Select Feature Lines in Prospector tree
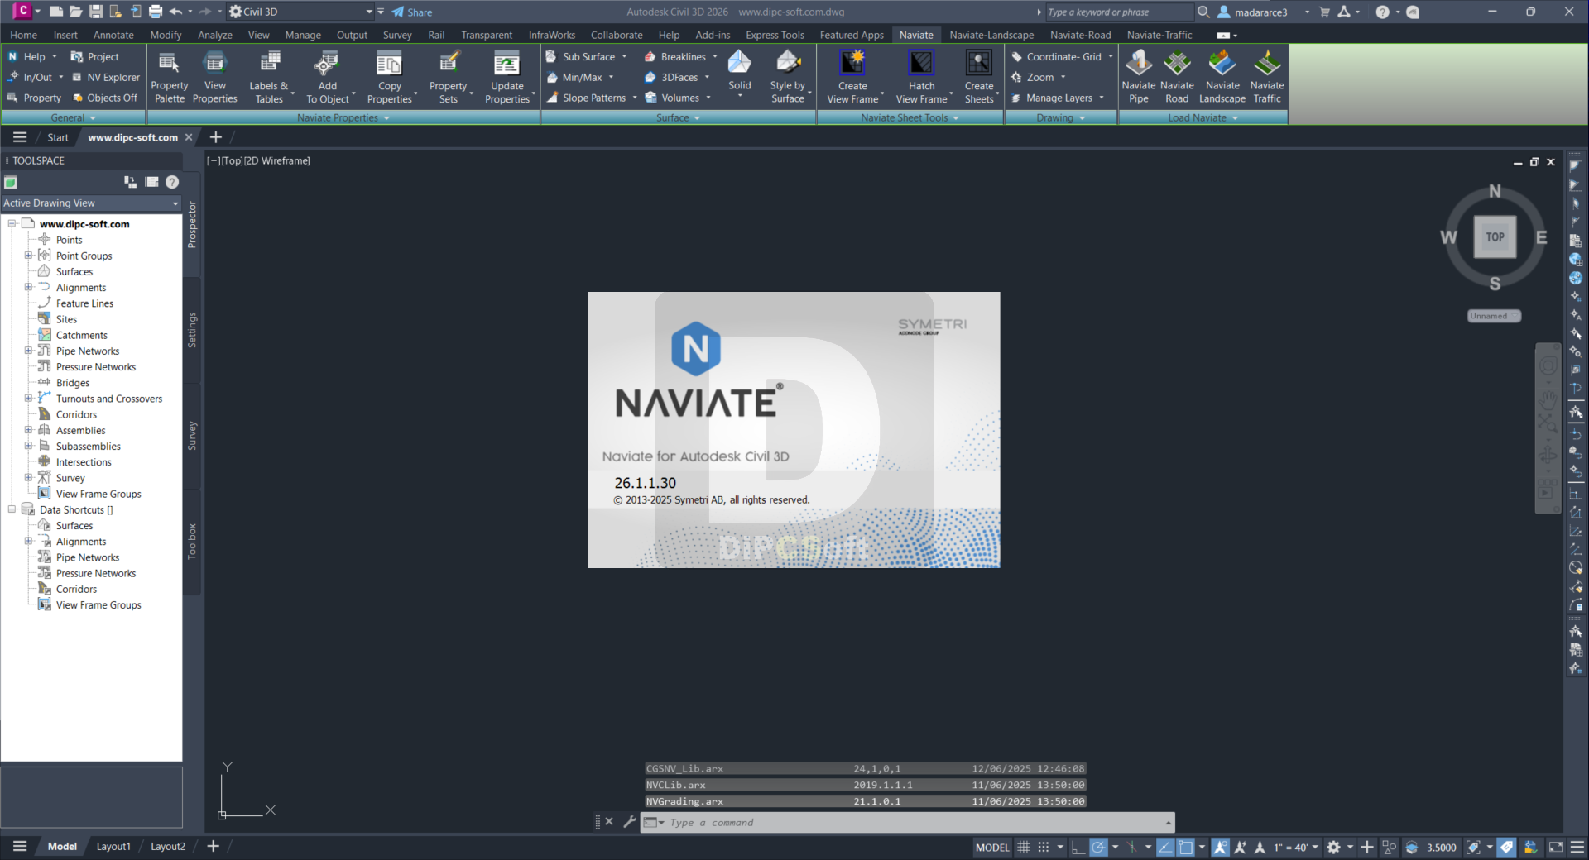This screenshot has width=1589, height=860. [84, 303]
